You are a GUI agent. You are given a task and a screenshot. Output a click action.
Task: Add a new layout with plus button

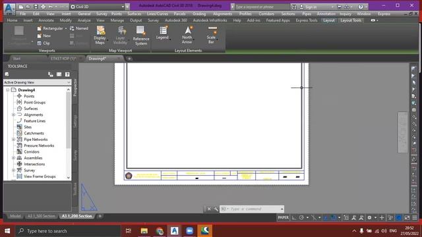click(x=100, y=216)
